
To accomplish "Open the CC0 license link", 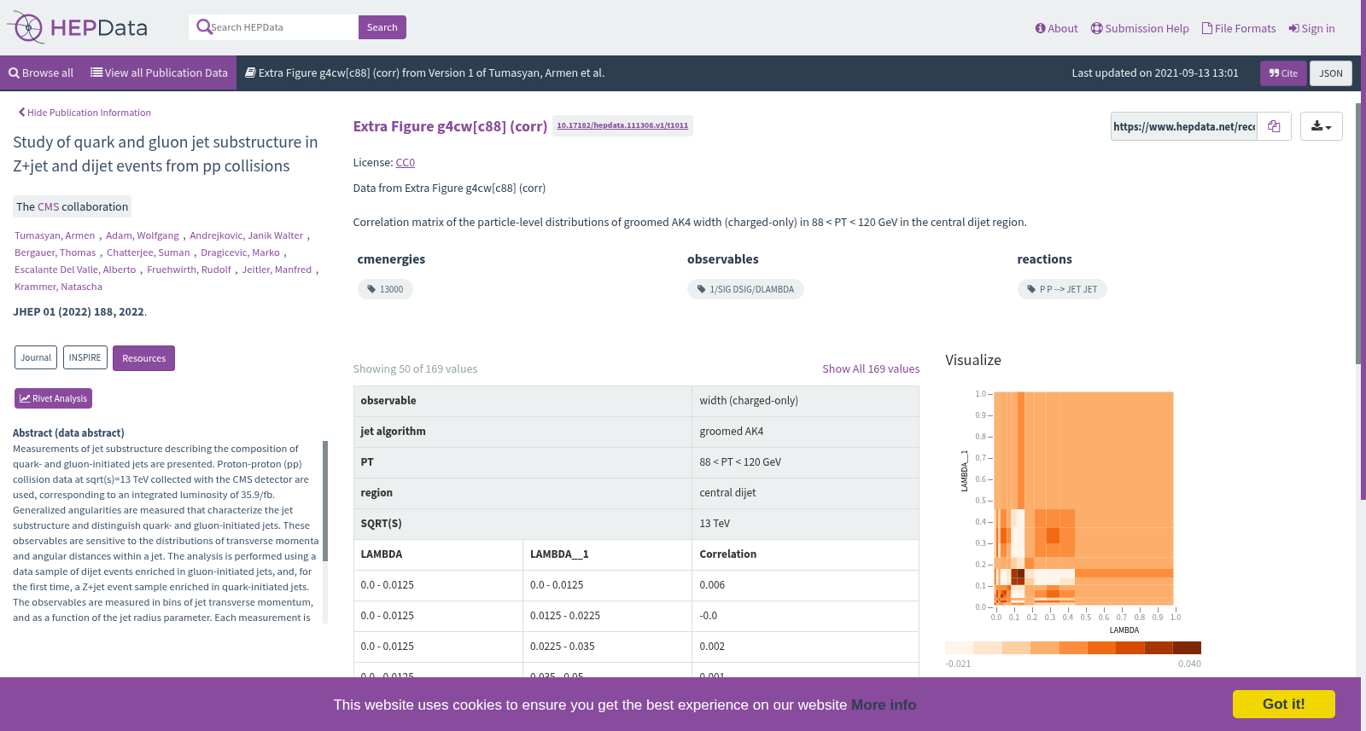I will [x=406, y=163].
